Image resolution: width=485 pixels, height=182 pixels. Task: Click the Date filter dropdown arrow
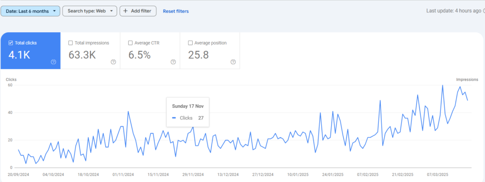[x=54, y=11]
